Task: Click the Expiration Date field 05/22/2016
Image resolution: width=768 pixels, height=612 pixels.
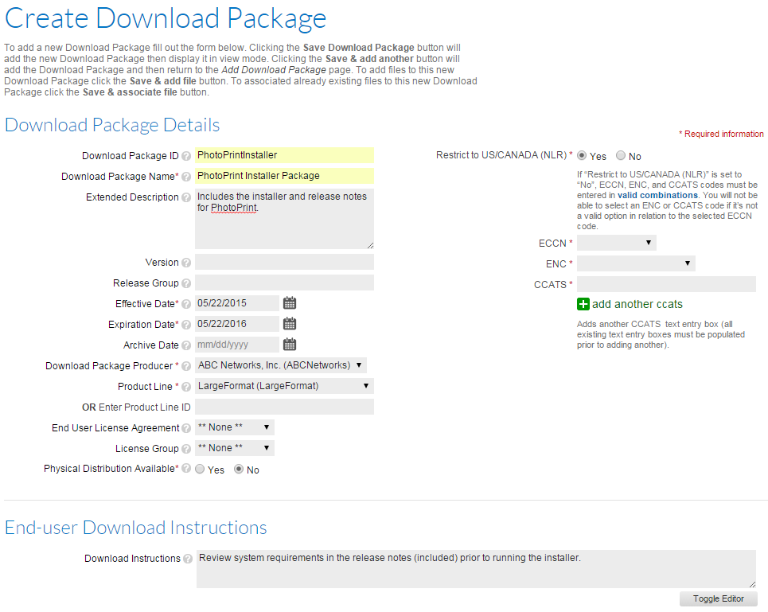Action: (x=237, y=324)
